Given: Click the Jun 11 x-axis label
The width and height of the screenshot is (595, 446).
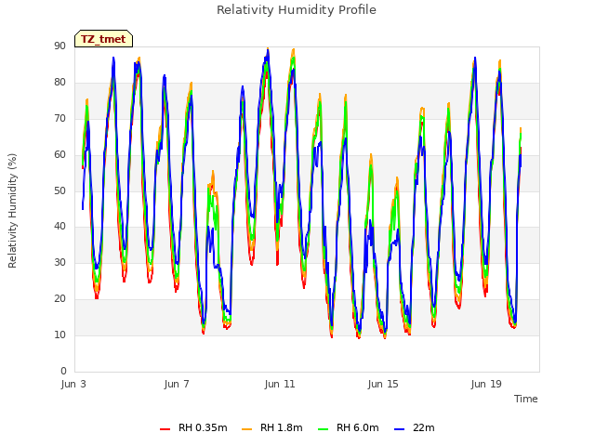Looking at the screenshot, I should pyautogui.click(x=280, y=384).
